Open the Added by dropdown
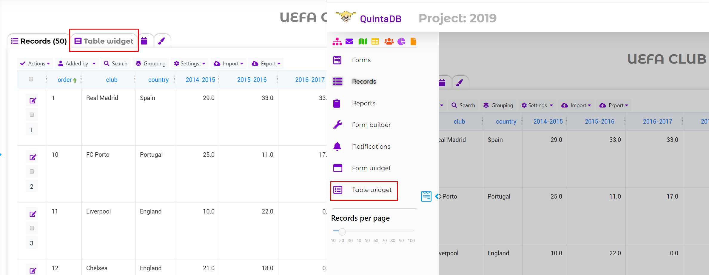Image resolution: width=709 pixels, height=275 pixels. [77, 63]
